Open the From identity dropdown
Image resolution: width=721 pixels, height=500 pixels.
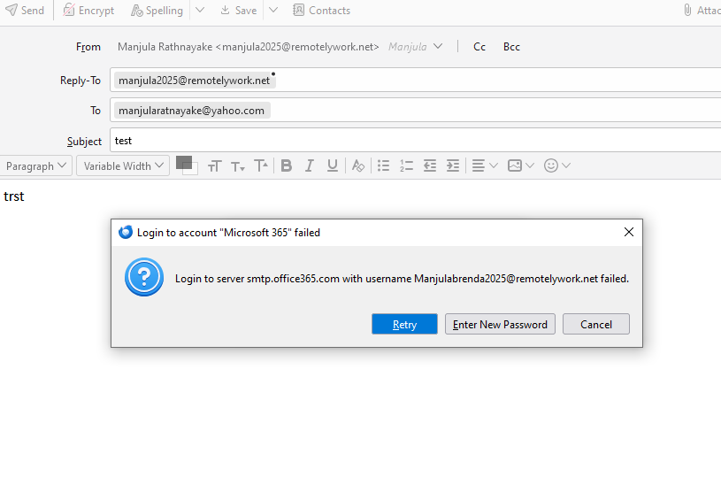point(438,46)
